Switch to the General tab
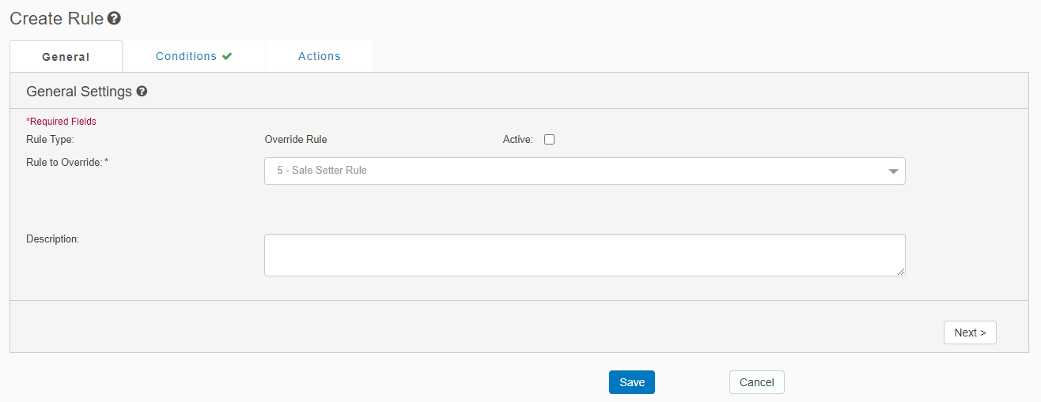The height and width of the screenshot is (402, 1041). coord(66,57)
